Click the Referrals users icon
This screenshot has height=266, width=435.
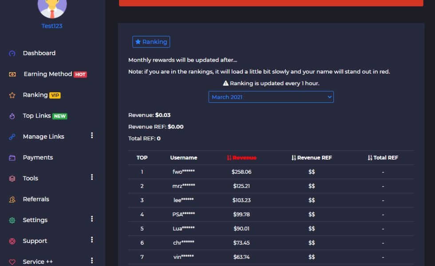pos(12,199)
